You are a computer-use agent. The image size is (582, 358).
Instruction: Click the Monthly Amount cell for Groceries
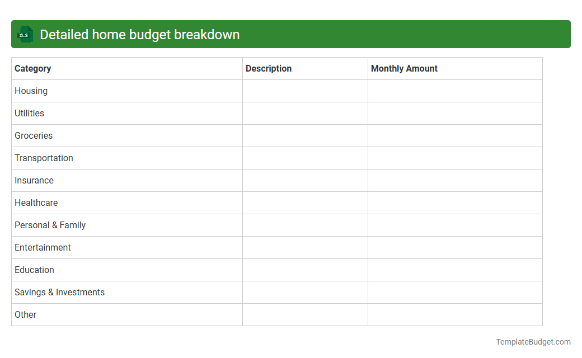point(455,135)
